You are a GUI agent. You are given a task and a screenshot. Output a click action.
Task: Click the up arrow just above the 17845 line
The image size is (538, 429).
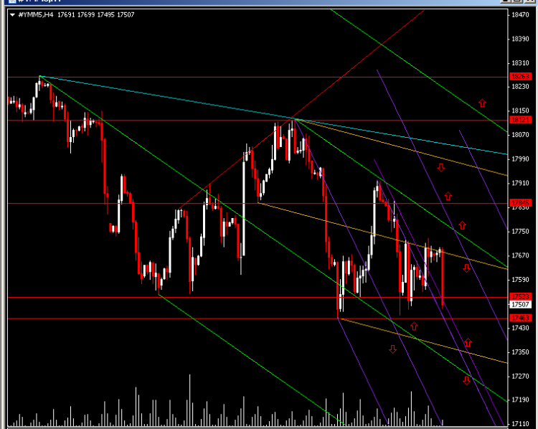pyautogui.click(x=448, y=196)
